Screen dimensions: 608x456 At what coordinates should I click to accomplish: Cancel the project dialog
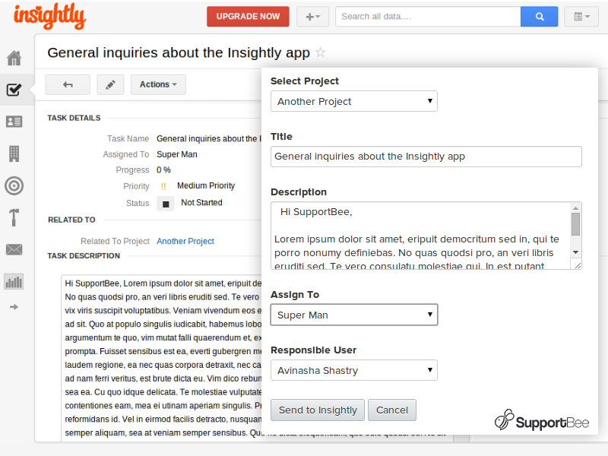392,410
